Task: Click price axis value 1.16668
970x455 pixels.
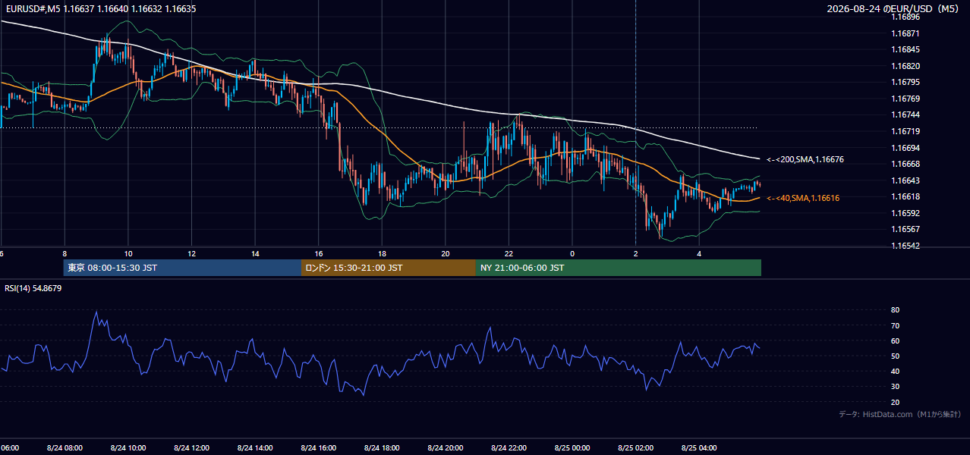Action: (x=907, y=164)
